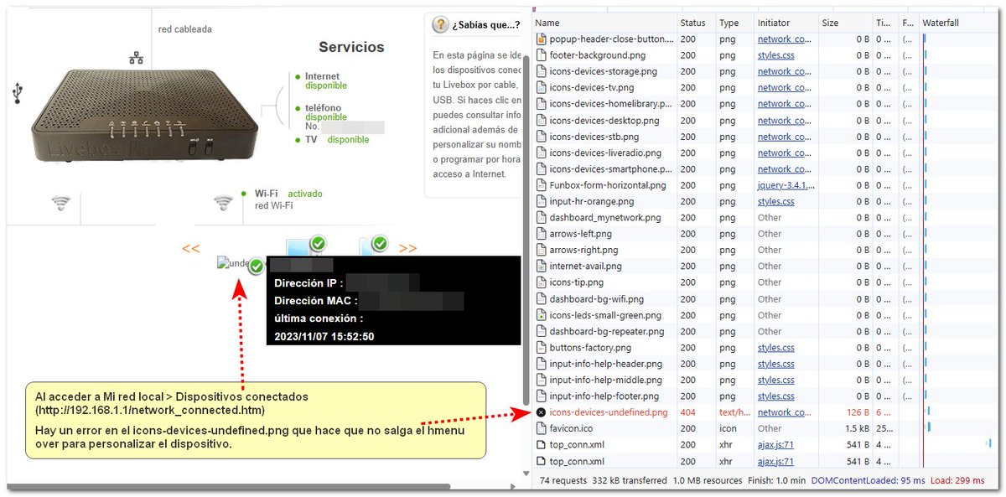Open network_co... initiator of icons-devices-storage.png
1006x497 pixels.
click(x=785, y=71)
